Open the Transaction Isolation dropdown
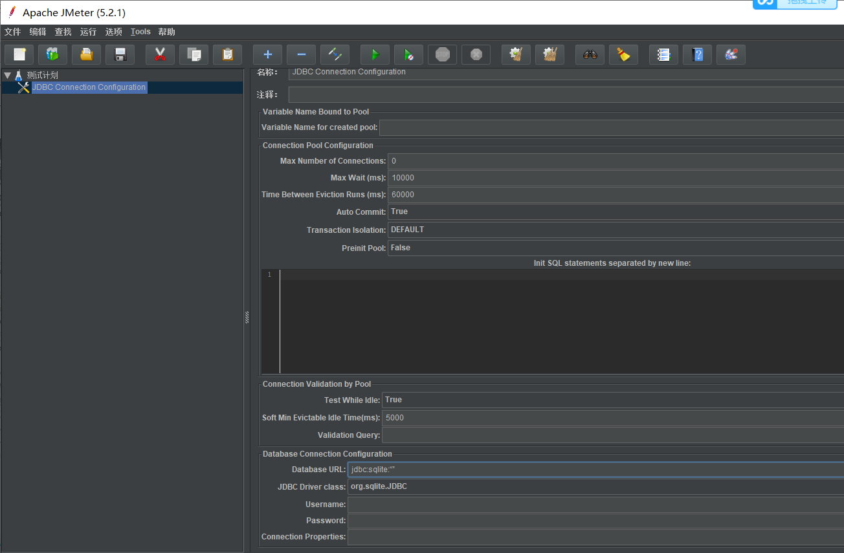 pyautogui.click(x=616, y=230)
